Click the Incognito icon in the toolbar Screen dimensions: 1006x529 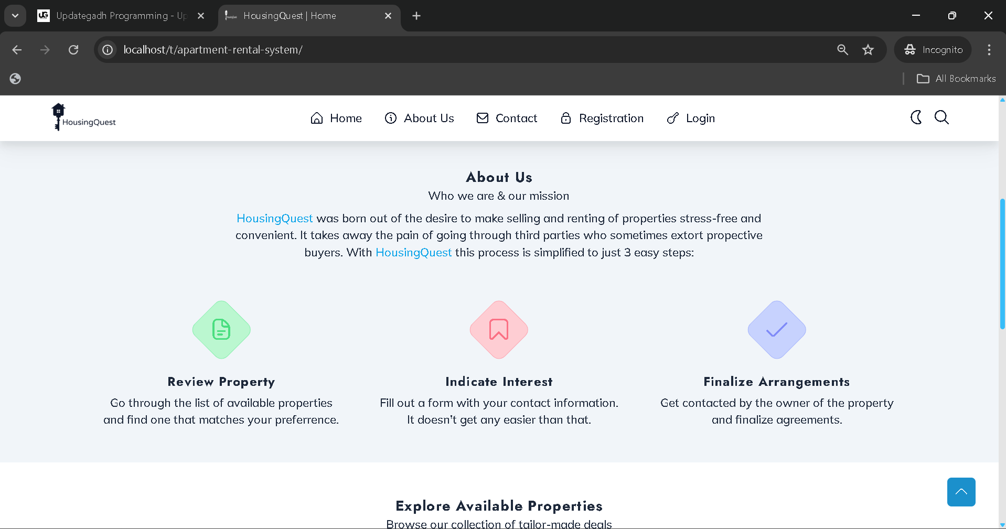pos(911,49)
